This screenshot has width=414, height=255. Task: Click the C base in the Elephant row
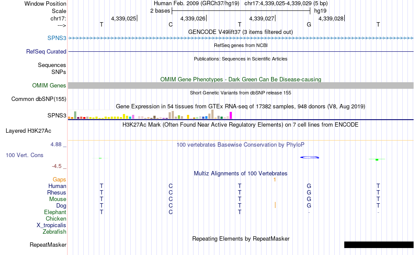coord(170,212)
